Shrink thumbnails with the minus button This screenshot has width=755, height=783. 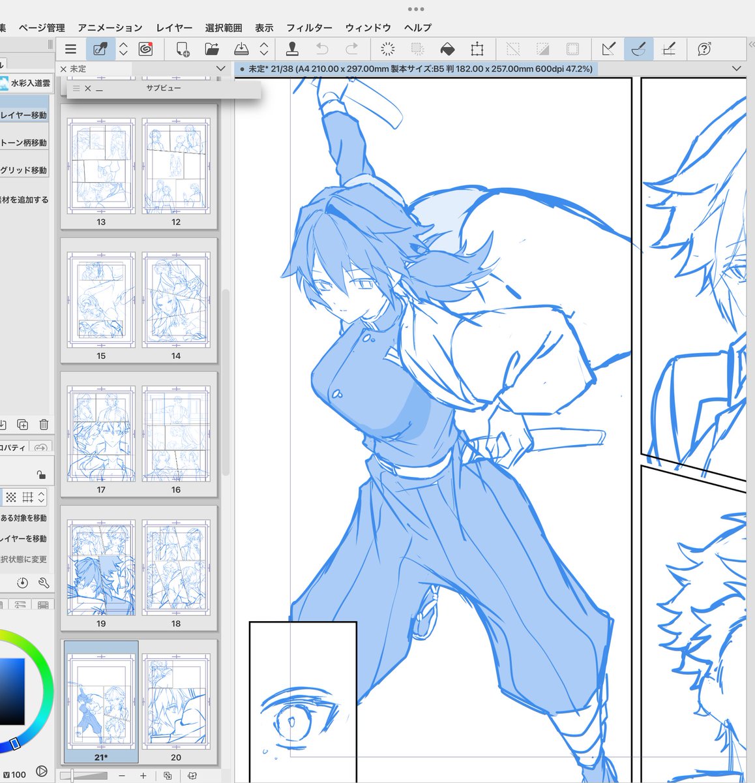click(x=122, y=775)
